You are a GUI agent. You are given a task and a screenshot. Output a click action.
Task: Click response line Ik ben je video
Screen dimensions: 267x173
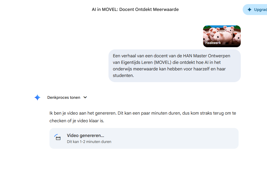143,113
